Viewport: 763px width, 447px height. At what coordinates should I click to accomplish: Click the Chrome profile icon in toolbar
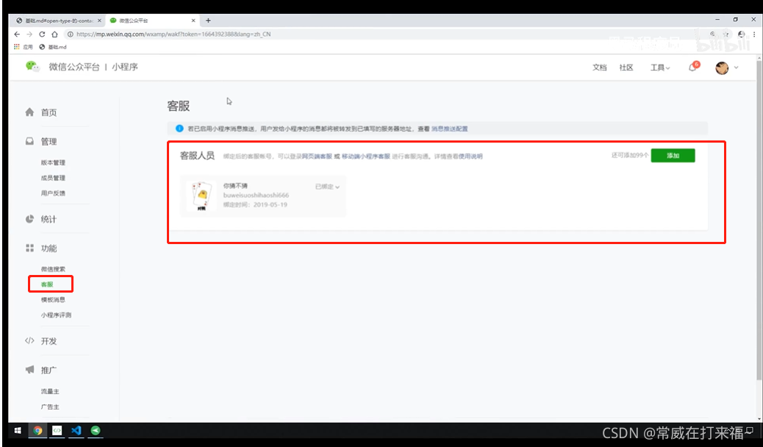741,34
